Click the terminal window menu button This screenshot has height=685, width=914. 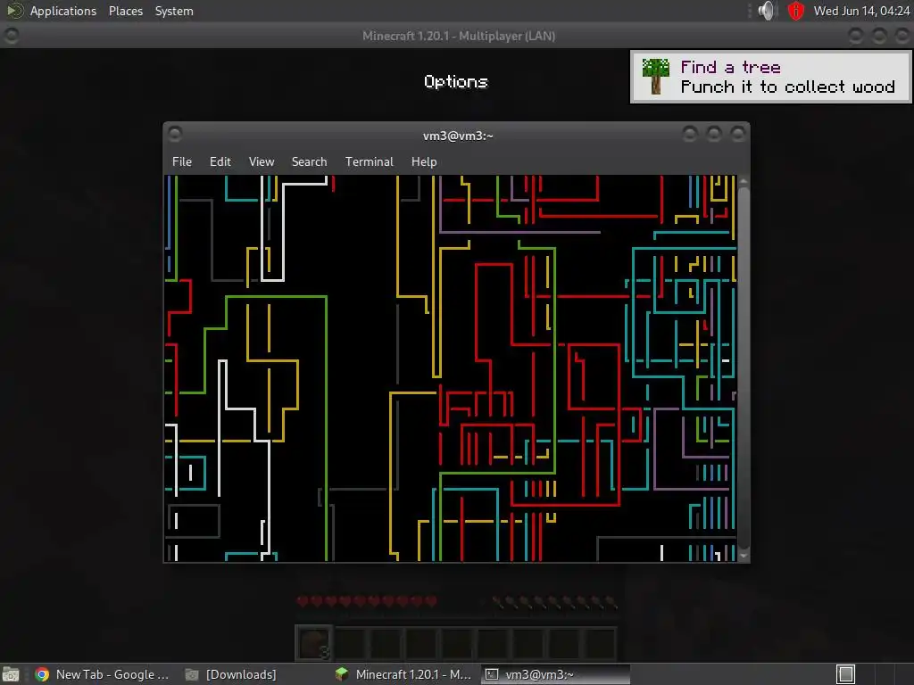[x=174, y=135]
